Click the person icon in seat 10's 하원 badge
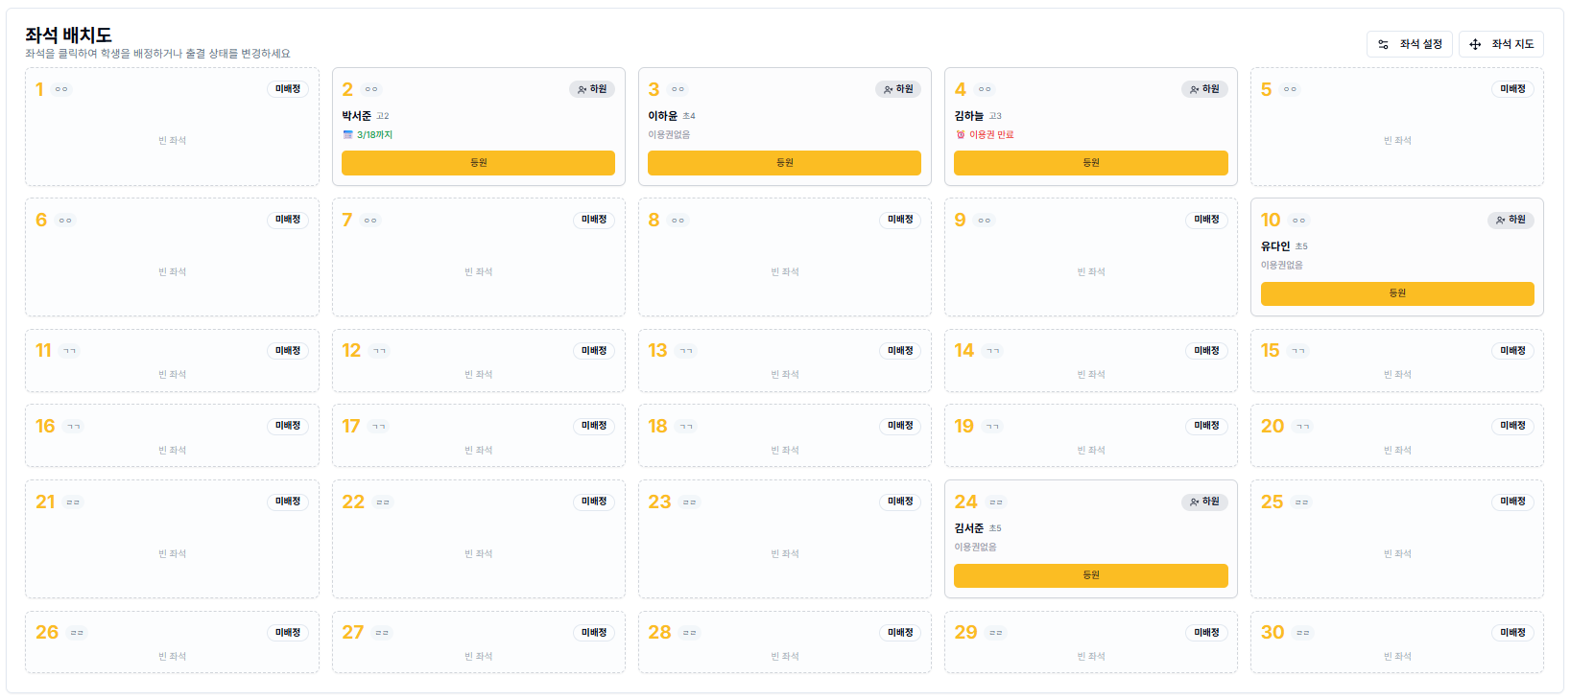Viewport: 1570px width, 700px height. click(x=1500, y=221)
